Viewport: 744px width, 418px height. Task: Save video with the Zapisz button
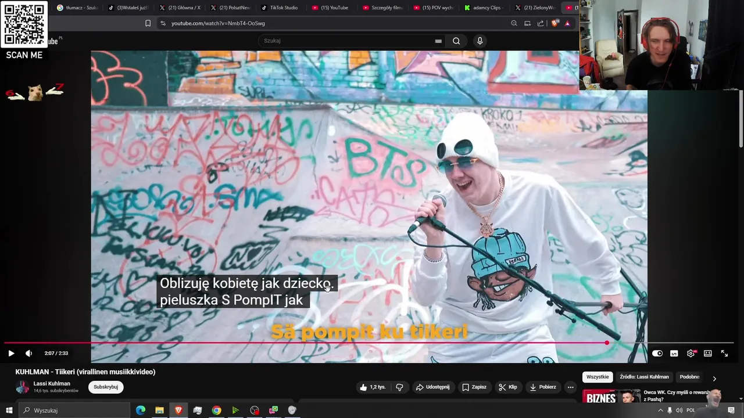(x=474, y=387)
